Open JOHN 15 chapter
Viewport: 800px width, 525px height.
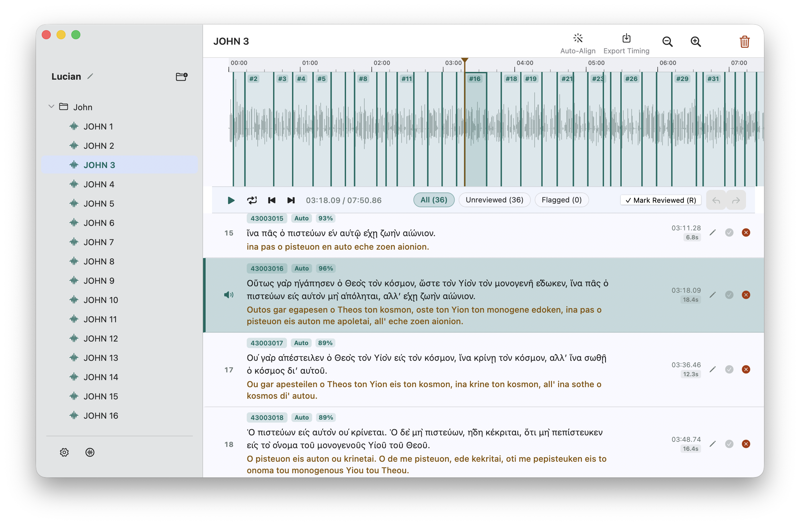coord(119,396)
